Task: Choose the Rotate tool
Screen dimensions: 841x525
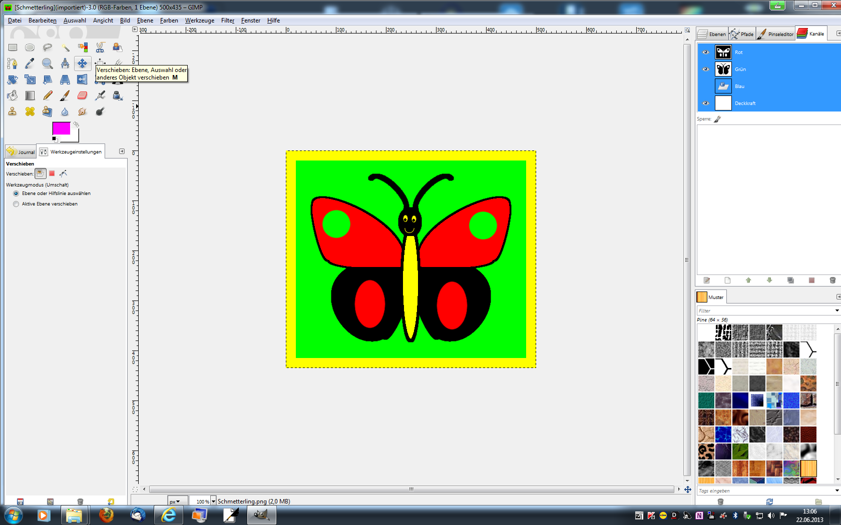Action: point(13,79)
